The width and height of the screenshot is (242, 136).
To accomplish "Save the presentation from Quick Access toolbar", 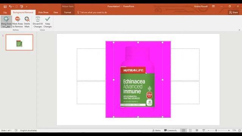I will (5, 6).
